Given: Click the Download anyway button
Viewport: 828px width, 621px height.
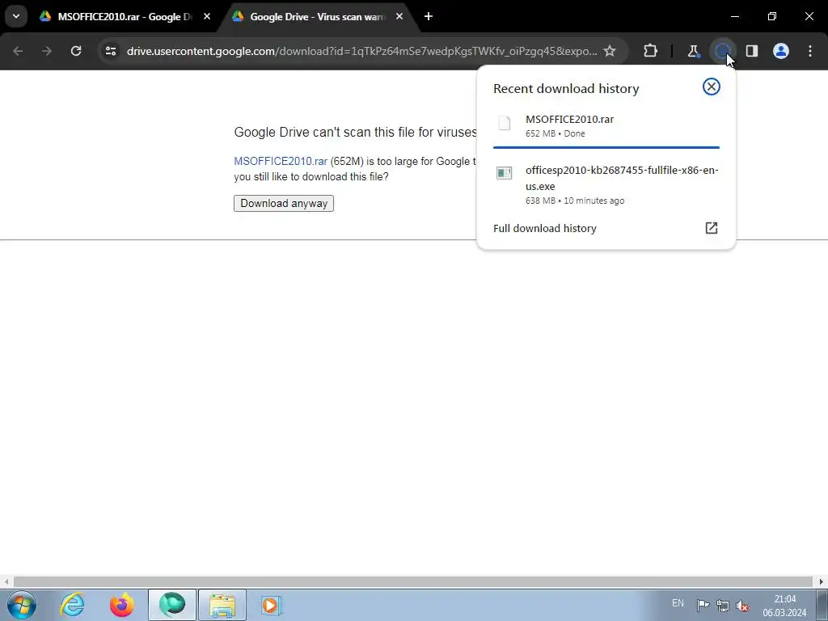Looking at the screenshot, I should click(284, 203).
